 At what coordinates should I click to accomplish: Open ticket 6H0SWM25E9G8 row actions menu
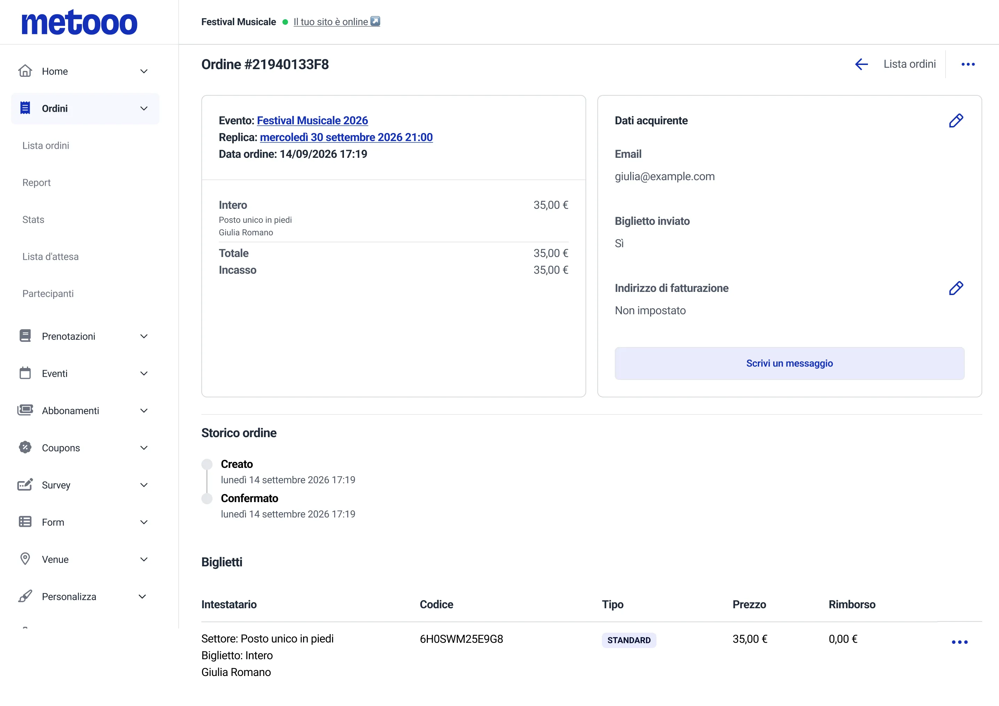[960, 642]
